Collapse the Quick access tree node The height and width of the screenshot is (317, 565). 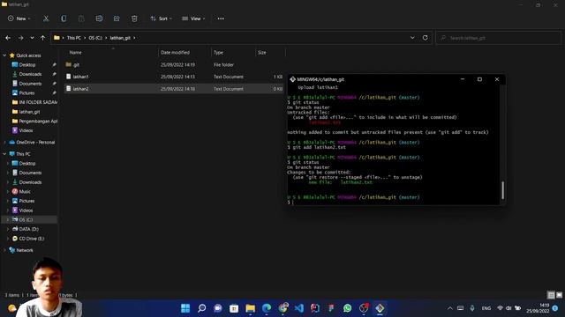click(4, 55)
